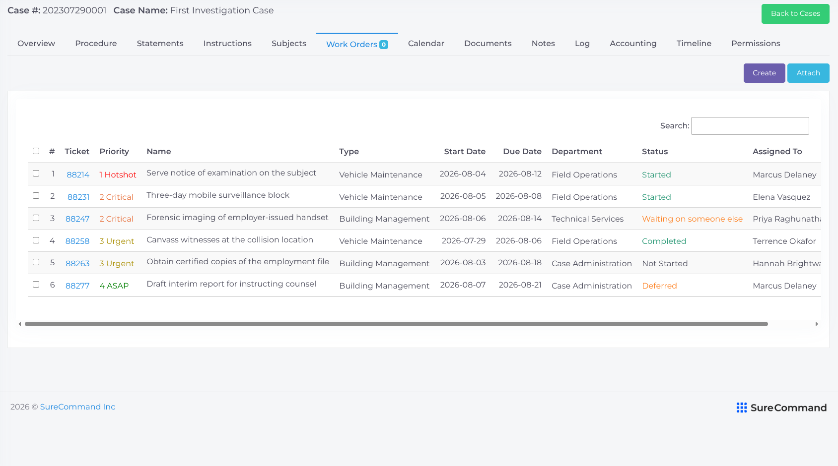
Task: Click assignee 'Terrence Okafor'
Action: pos(784,241)
